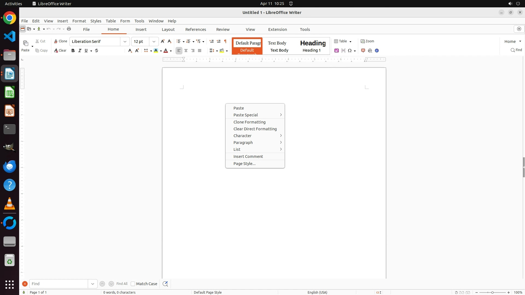Switch to the References tab

196,29
